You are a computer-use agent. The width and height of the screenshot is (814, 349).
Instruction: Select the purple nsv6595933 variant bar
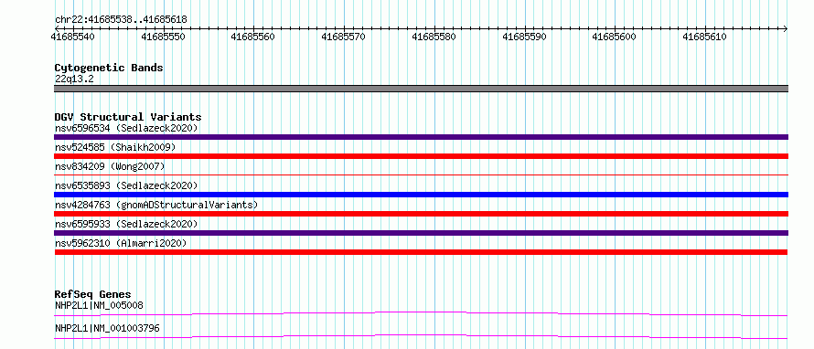[x=421, y=233]
